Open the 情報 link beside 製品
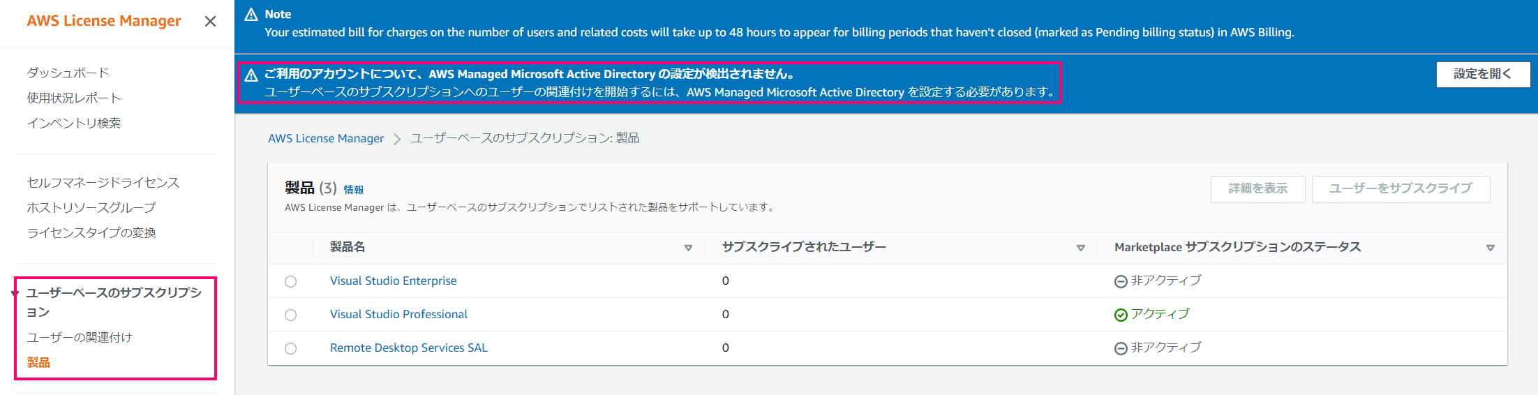The width and height of the screenshot is (1538, 395). click(x=354, y=189)
